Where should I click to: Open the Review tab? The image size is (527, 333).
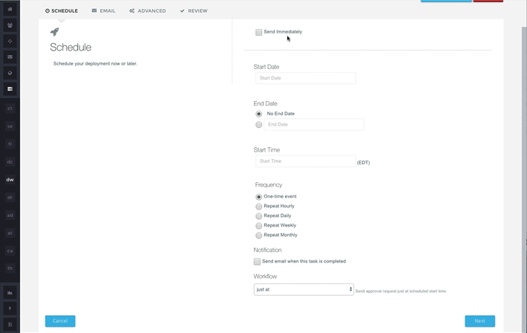point(194,11)
